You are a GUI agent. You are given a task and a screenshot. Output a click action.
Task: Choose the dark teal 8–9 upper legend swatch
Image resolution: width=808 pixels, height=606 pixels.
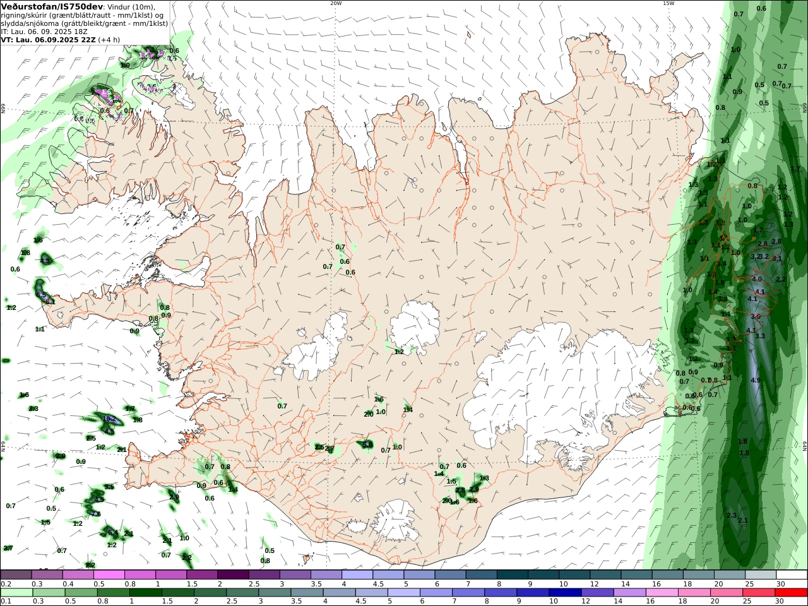tap(513, 574)
